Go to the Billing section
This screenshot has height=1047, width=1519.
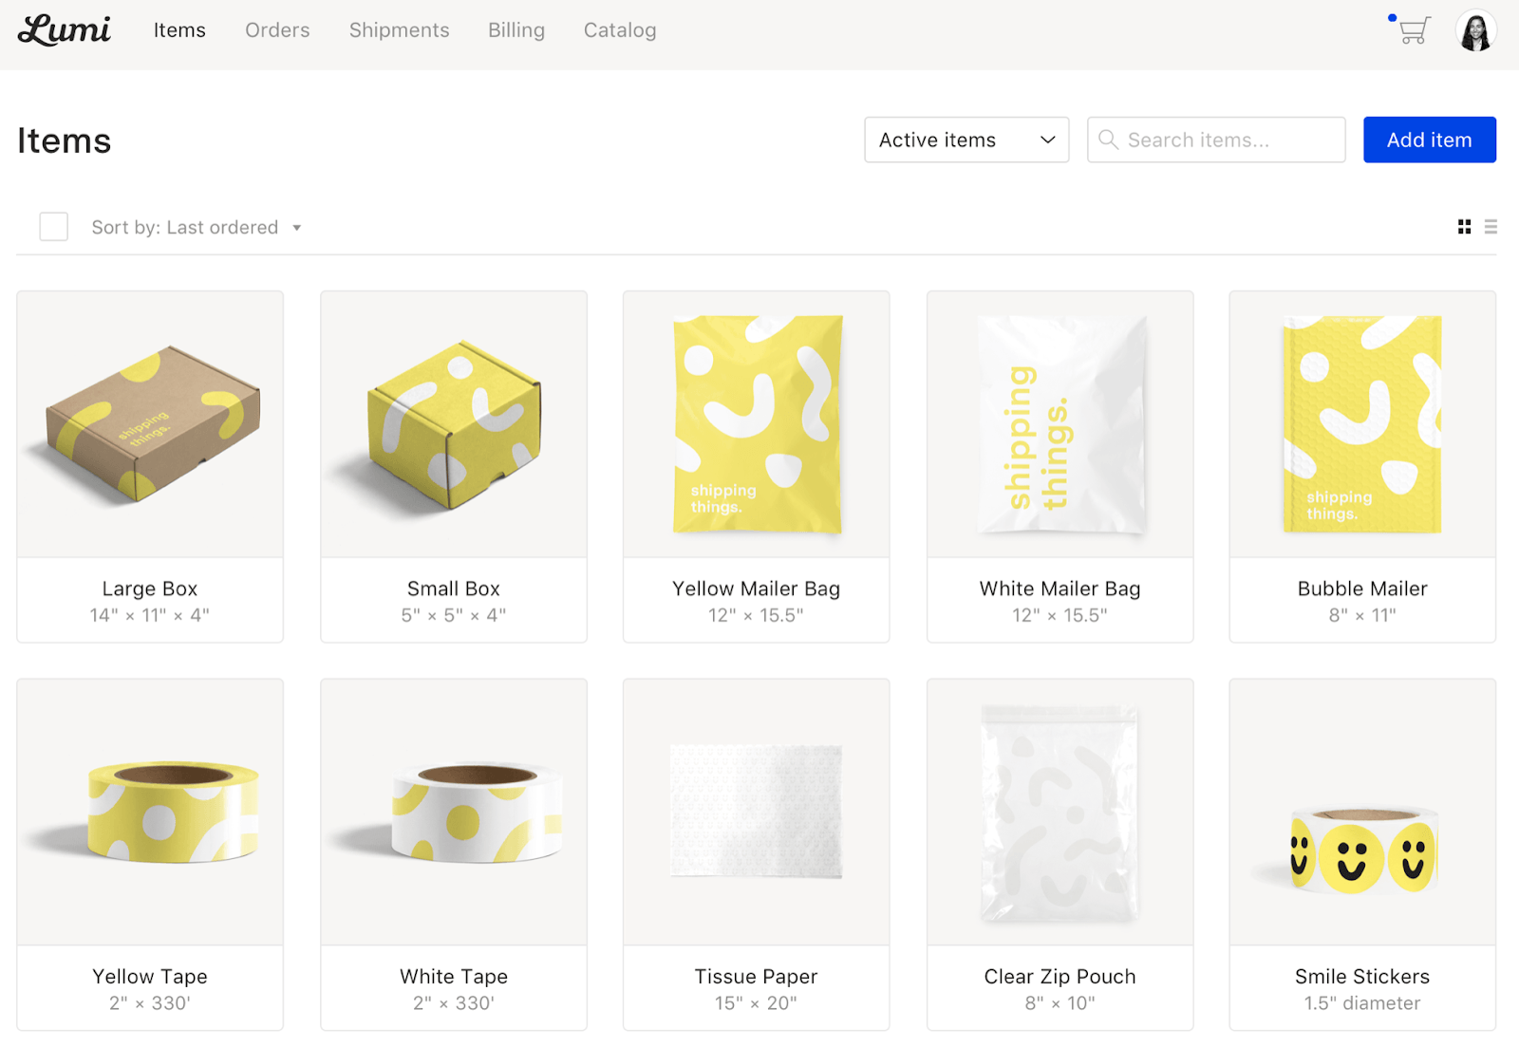tap(516, 30)
